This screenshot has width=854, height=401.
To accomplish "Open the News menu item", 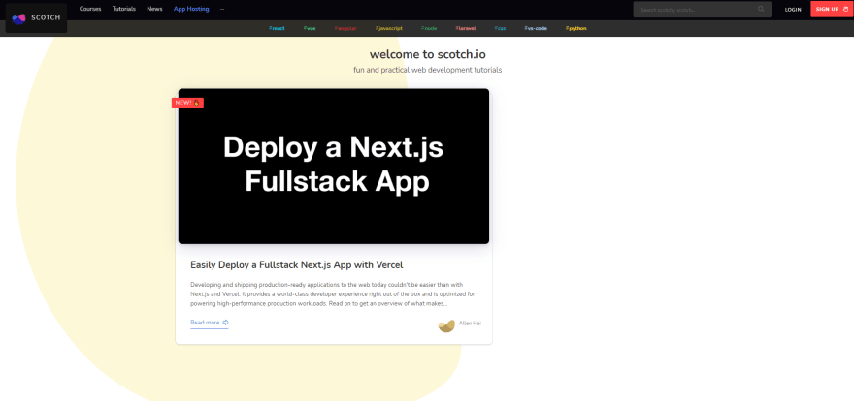I will 154,10.
